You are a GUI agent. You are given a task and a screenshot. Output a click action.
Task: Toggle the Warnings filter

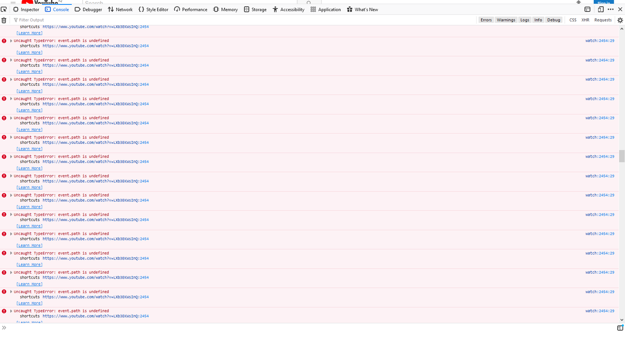tap(506, 20)
